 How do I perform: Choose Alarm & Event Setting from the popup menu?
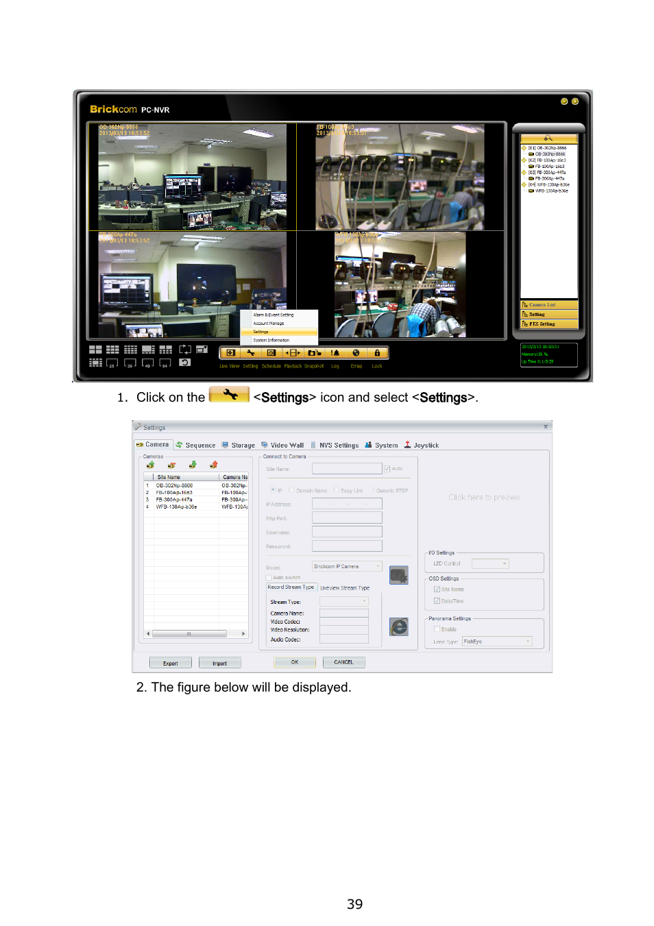(279, 315)
